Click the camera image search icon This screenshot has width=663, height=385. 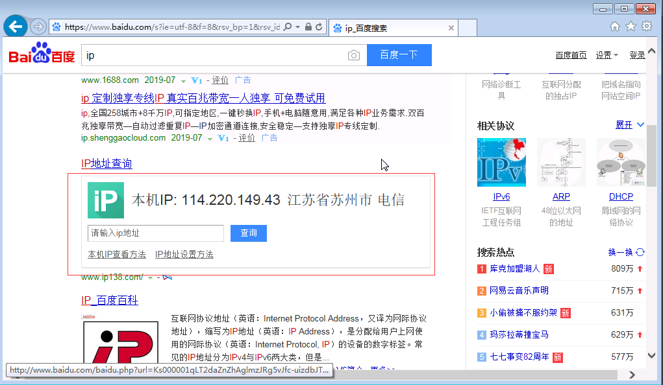(354, 55)
